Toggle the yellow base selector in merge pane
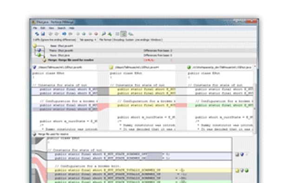 point(237,171)
